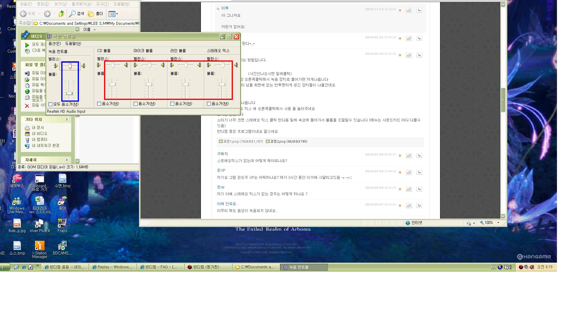This screenshot has height=323, width=574.
Task: Open the 옵션(P) menu in 녹음 컨트롤
Action: (x=55, y=43)
